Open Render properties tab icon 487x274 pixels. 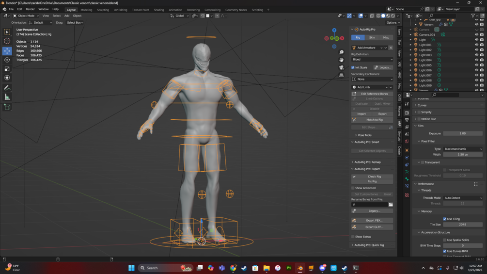tap(407, 113)
